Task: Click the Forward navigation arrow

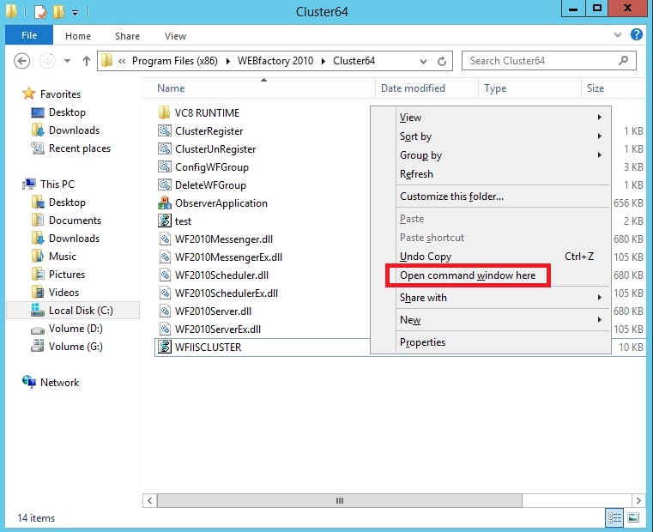Action: pos(47,61)
